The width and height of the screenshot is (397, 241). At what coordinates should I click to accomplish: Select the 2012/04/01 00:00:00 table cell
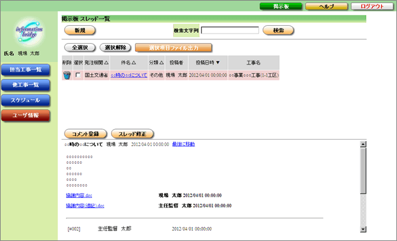(x=208, y=75)
